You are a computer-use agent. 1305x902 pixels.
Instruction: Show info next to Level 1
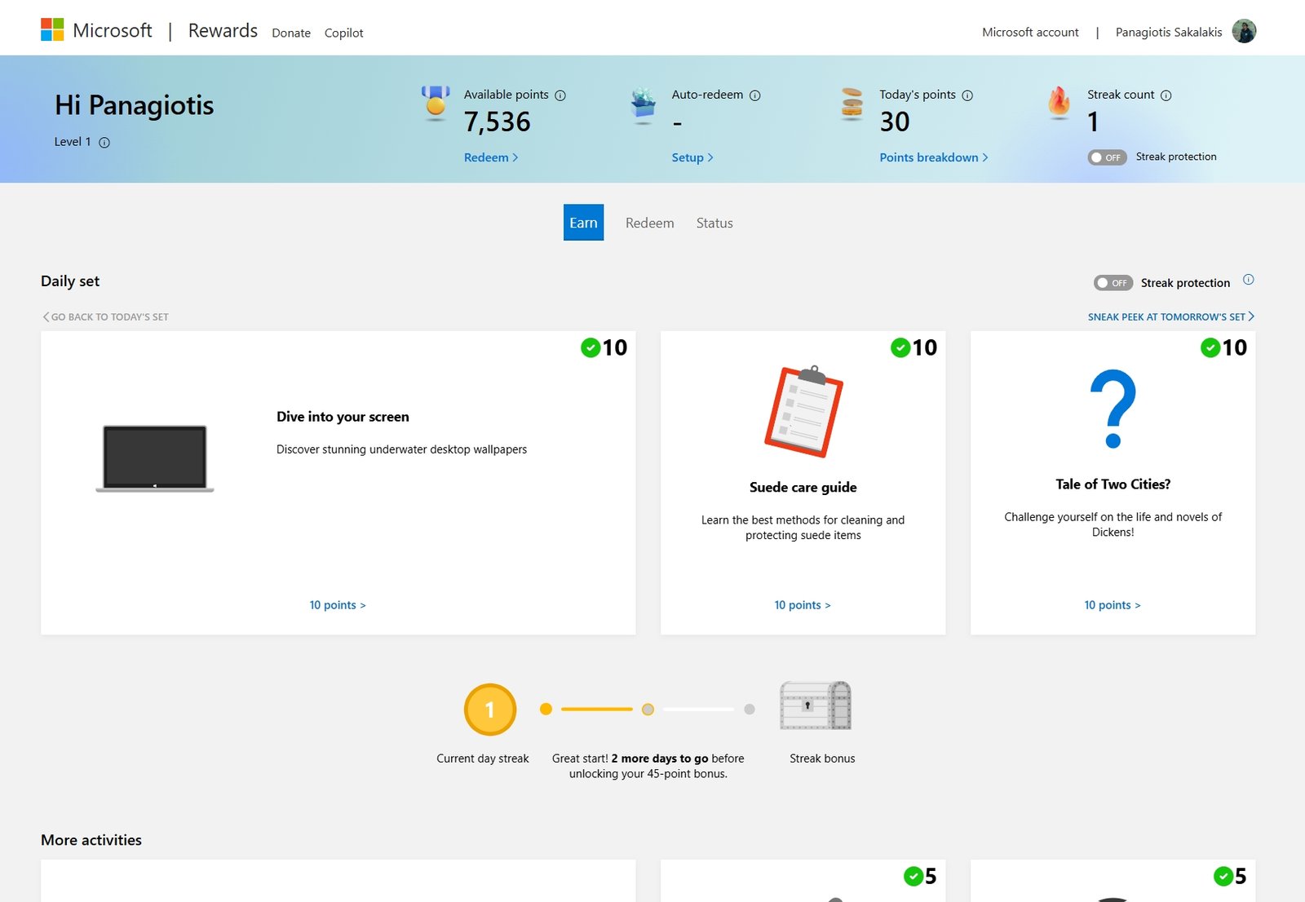point(104,143)
